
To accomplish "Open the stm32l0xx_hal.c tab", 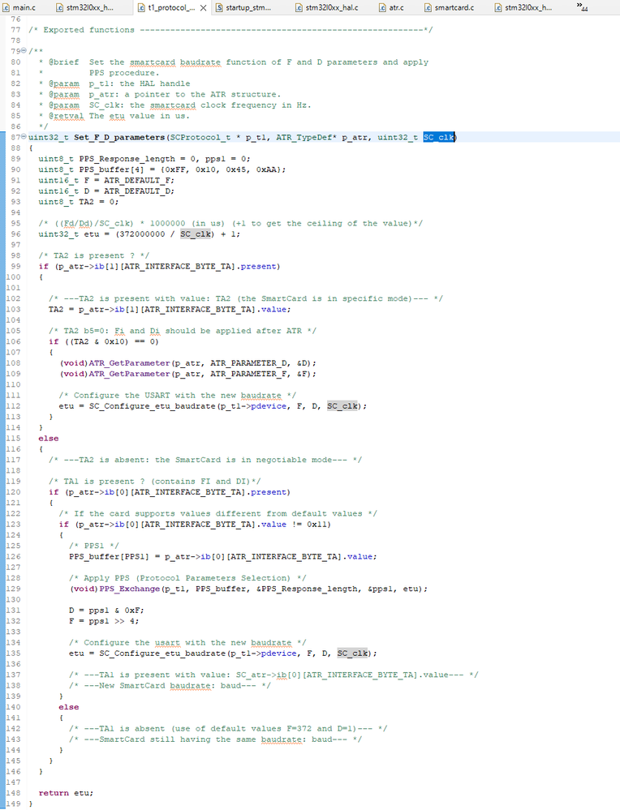I will tap(327, 8).
